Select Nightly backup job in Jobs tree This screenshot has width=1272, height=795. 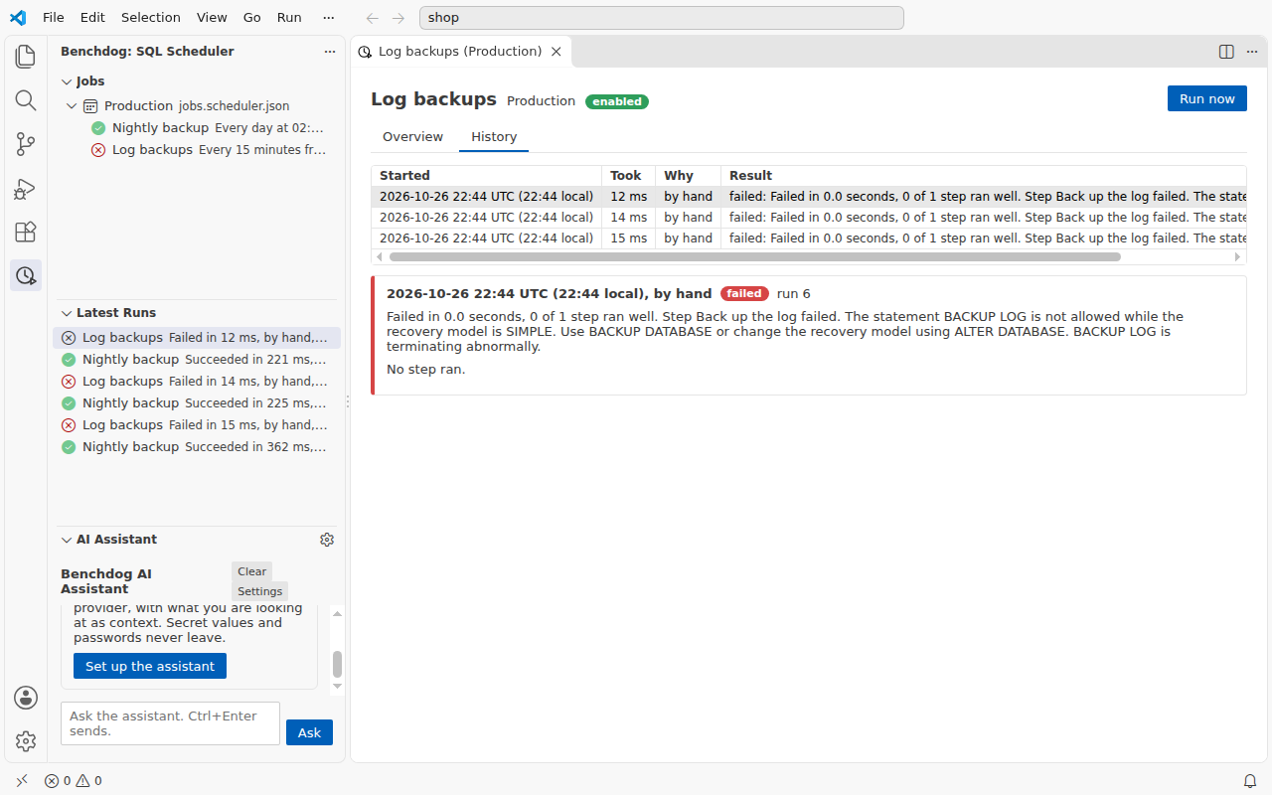point(197,128)
